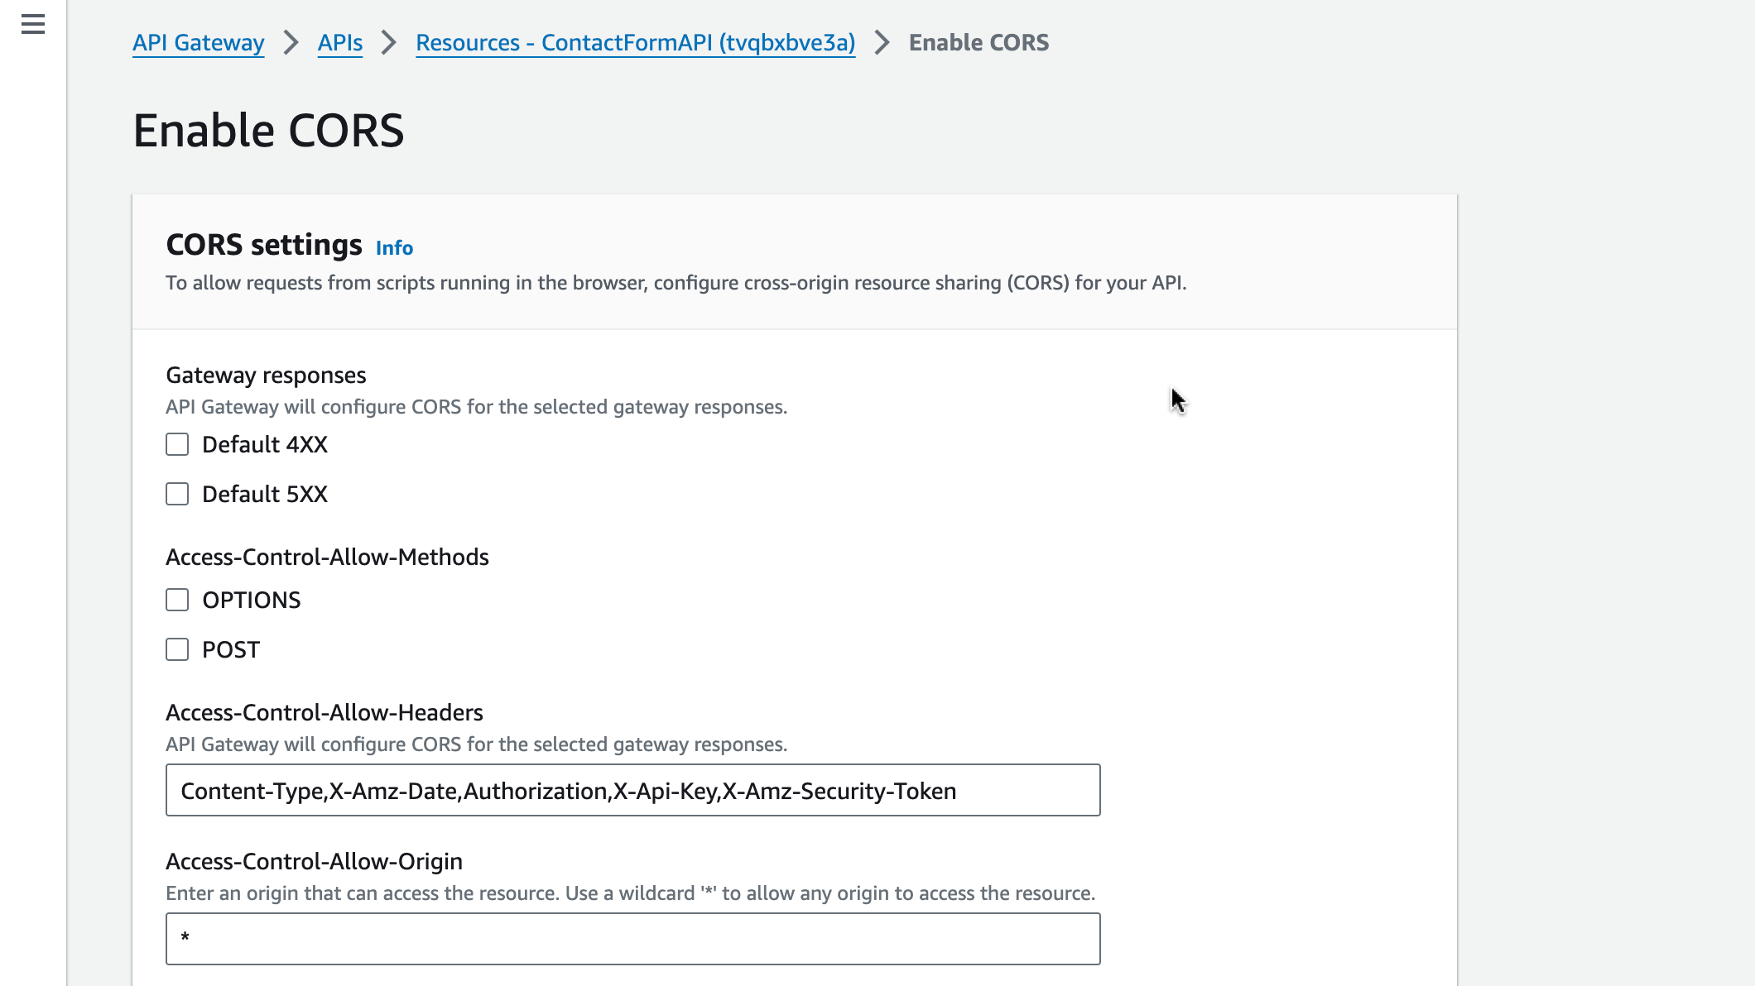Go to API Gateway breadcrumb link

point(199,42)
